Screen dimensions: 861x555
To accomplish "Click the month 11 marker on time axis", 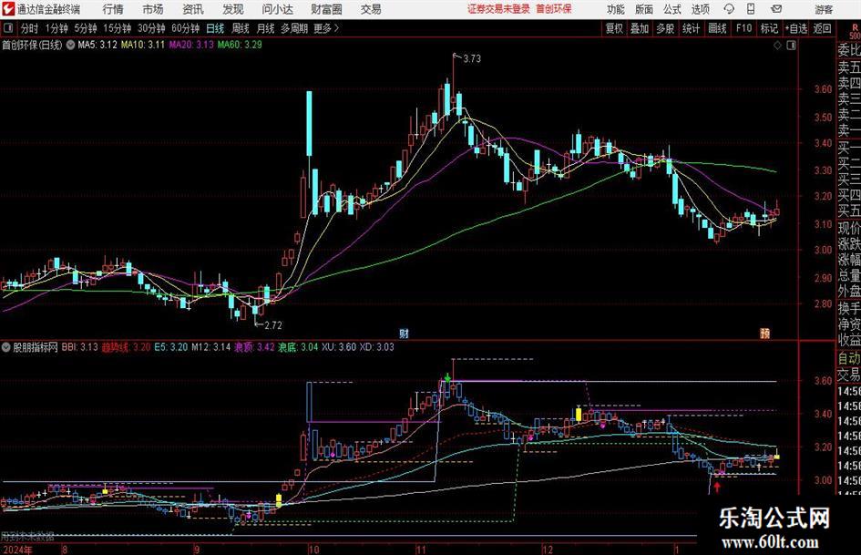I will click(x=421, y=550).
